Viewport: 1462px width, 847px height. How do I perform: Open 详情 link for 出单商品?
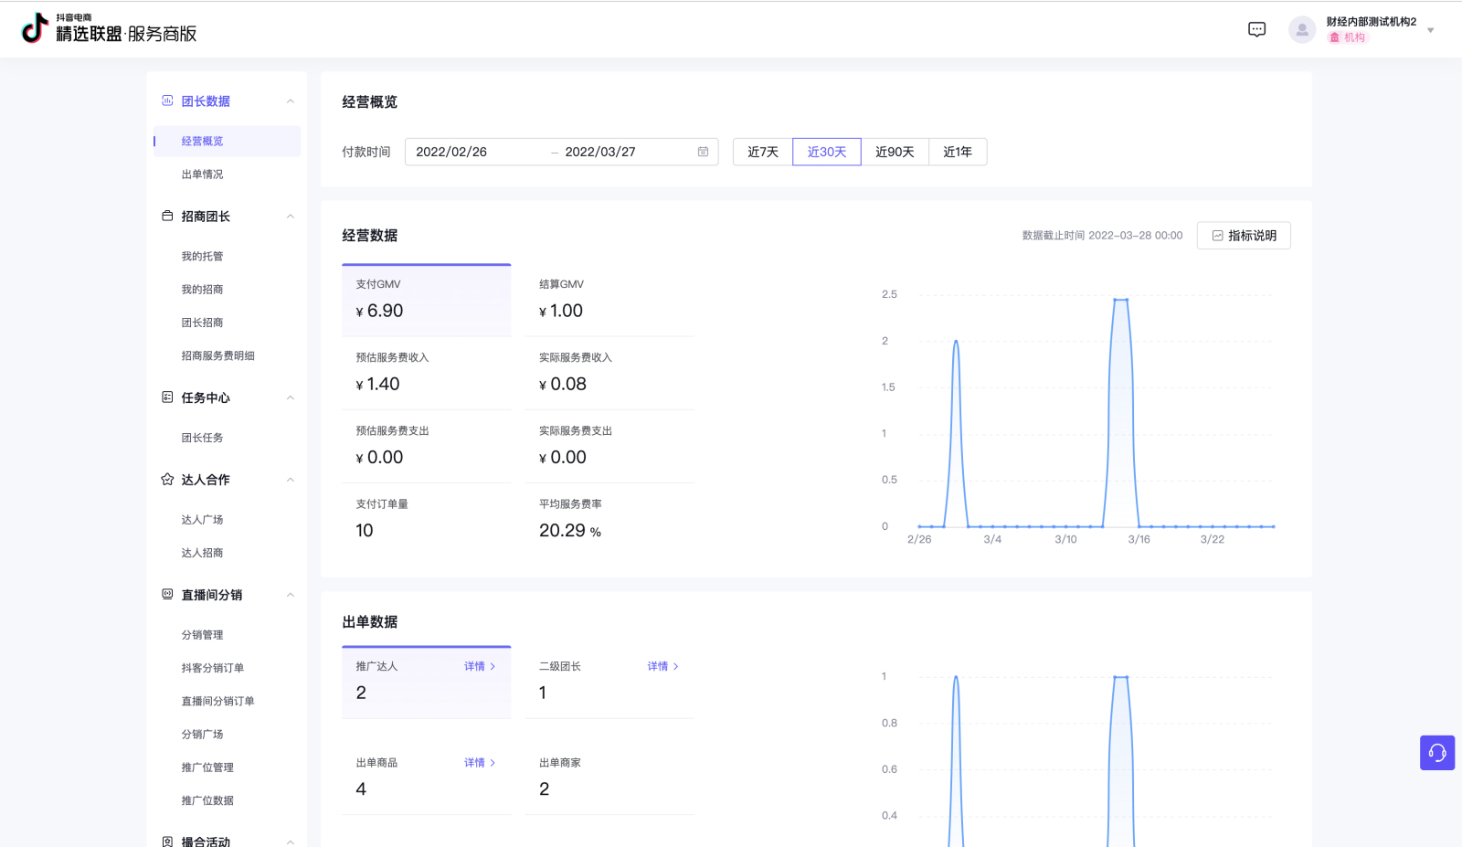[480, 763]
